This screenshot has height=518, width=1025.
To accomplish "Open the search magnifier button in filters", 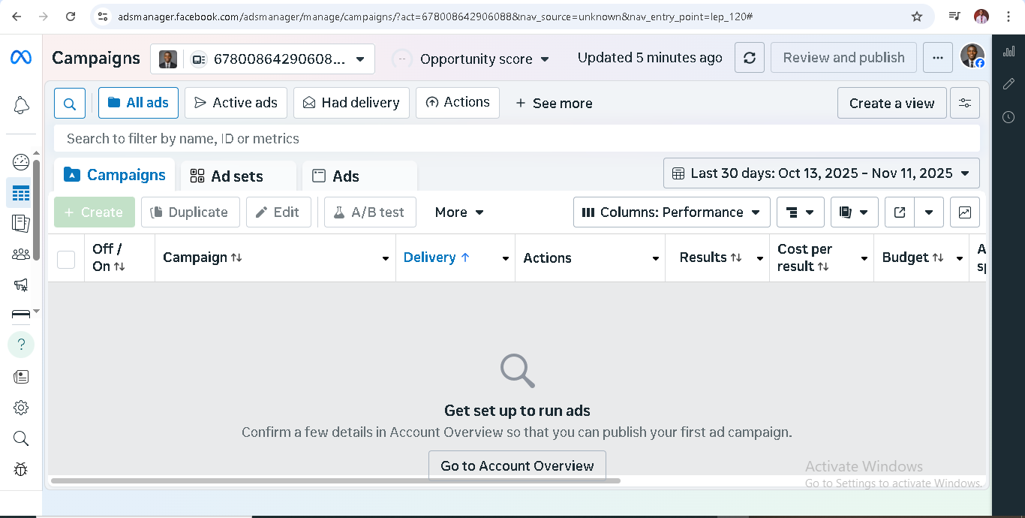I will (70, 104).
